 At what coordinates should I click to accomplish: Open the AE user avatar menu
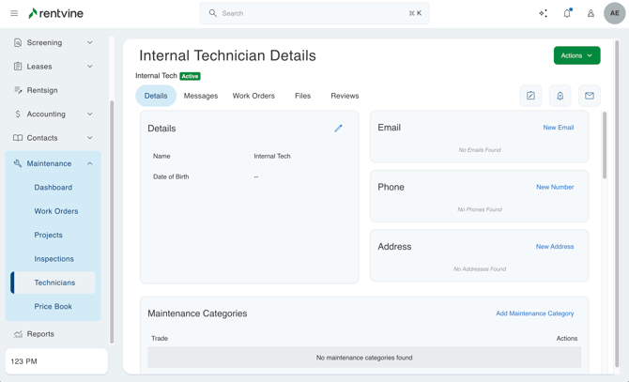click(x=614, y=13)
